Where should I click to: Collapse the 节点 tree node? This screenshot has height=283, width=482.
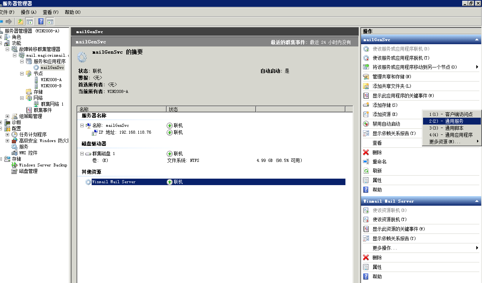(x=22, y=74)
